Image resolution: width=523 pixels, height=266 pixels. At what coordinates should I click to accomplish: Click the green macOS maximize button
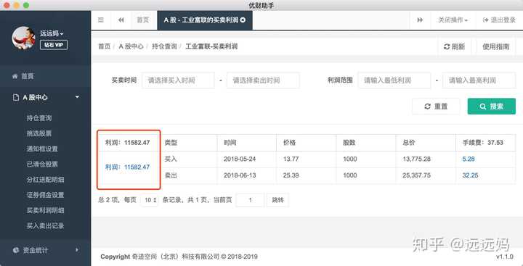[x=26, y=5]
